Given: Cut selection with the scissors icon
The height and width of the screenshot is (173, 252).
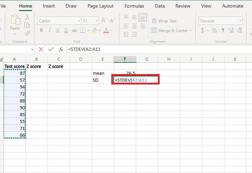Looking at the screenshot, I should coord(27,17).
